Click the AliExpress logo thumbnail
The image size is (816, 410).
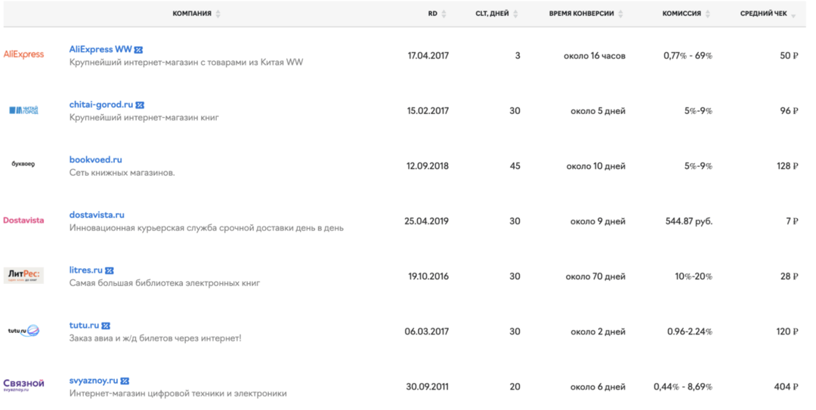[23, 54]
